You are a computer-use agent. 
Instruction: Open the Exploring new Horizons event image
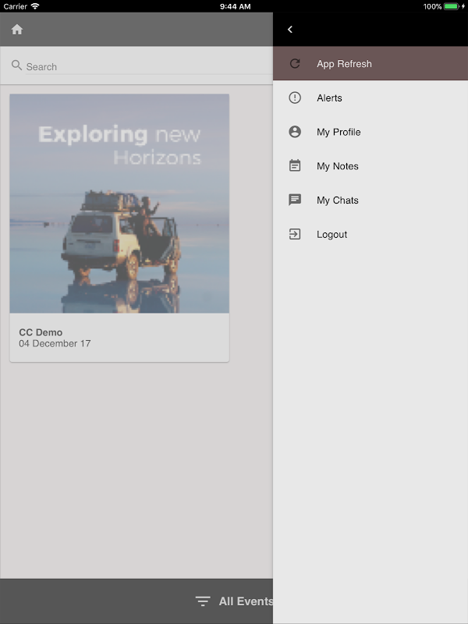(119, 204)
